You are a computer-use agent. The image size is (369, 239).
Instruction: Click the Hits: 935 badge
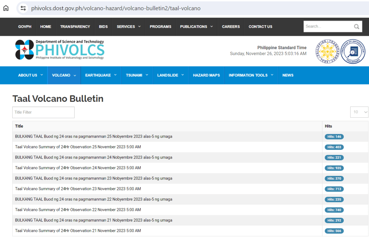(x=334, y=168)
